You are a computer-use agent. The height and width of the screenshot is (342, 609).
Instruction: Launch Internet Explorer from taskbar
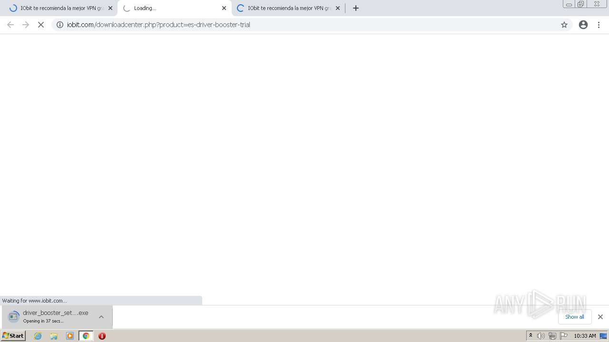(x=38, y=336)
